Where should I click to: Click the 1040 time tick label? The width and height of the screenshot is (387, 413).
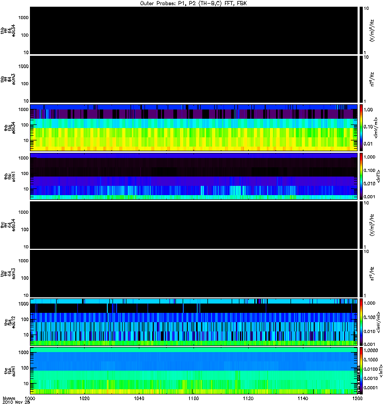(139, 398)
